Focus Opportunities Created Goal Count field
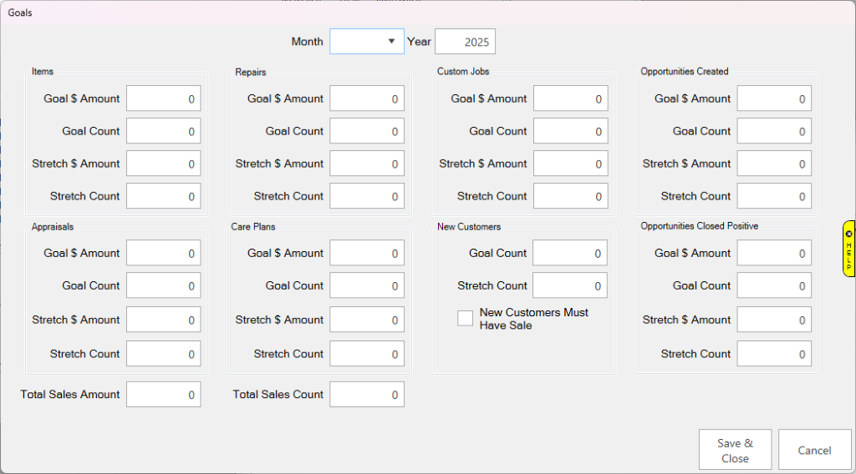 774,131
